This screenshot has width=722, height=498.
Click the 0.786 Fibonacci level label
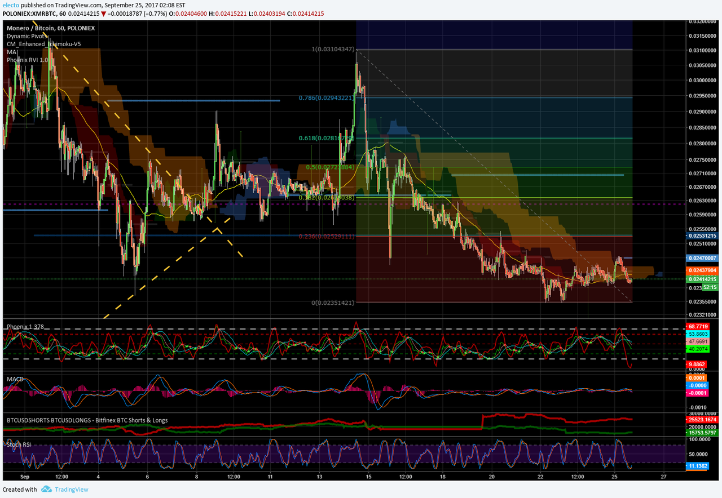tap(326, 97)
